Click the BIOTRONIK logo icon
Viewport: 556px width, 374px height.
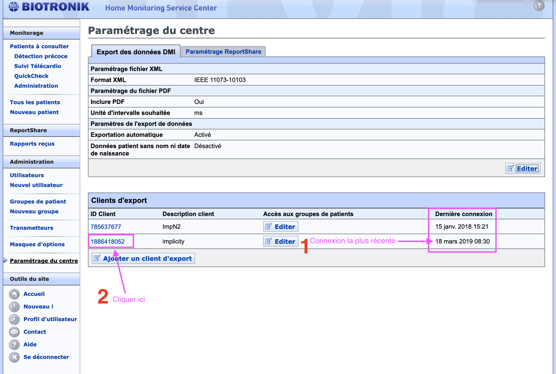(14, 7)
